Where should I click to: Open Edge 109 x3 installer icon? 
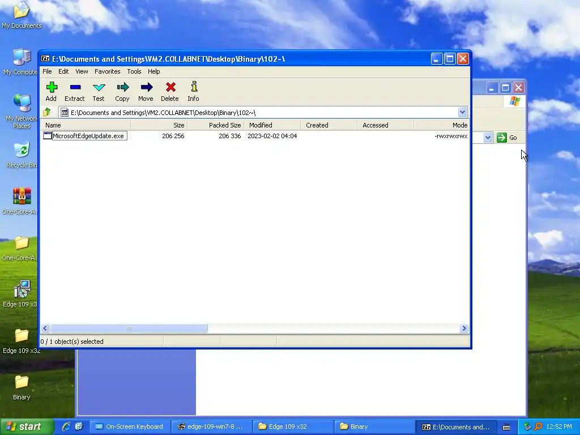(22, 294)
